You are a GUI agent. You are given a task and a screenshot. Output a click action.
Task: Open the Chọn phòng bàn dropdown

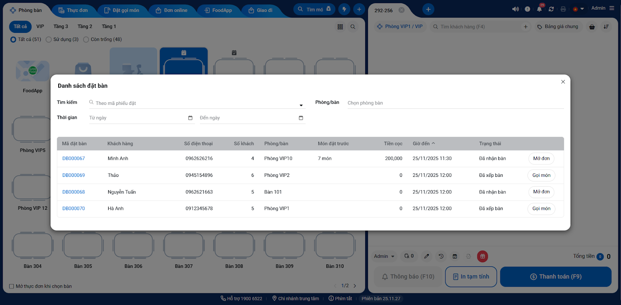point(455,103)
